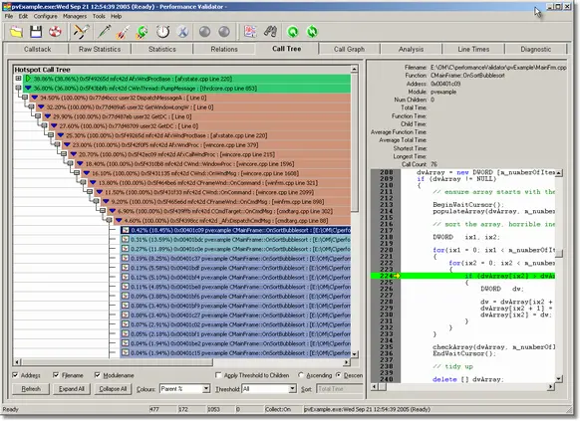Click the Expand All button

(72, 389)
